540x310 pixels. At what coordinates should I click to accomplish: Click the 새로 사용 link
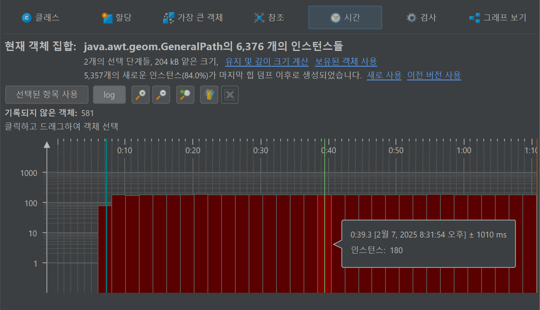[x=384, y=75]
